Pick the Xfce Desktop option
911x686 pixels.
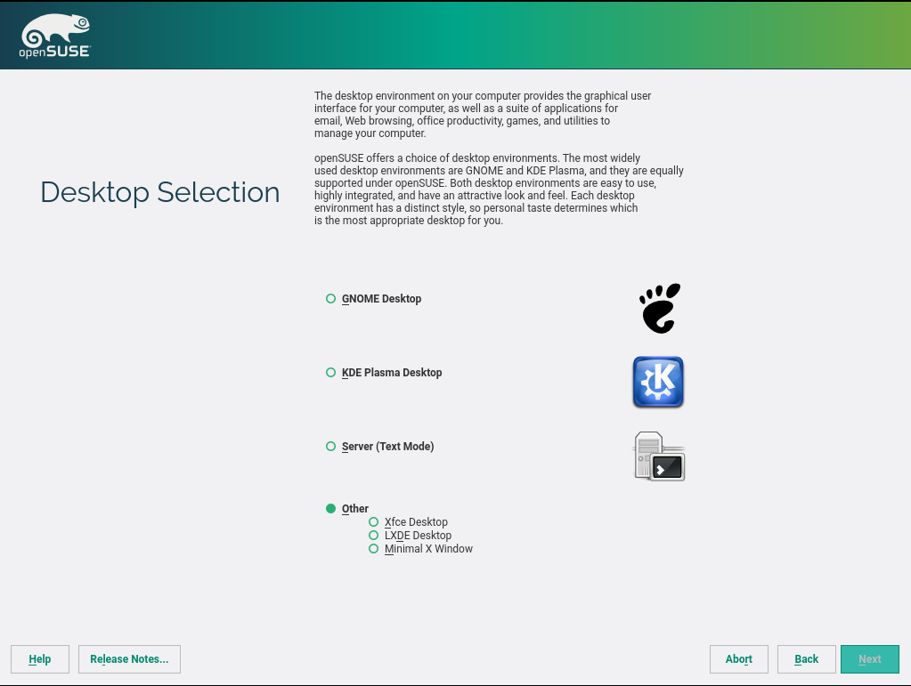point(374,522)
